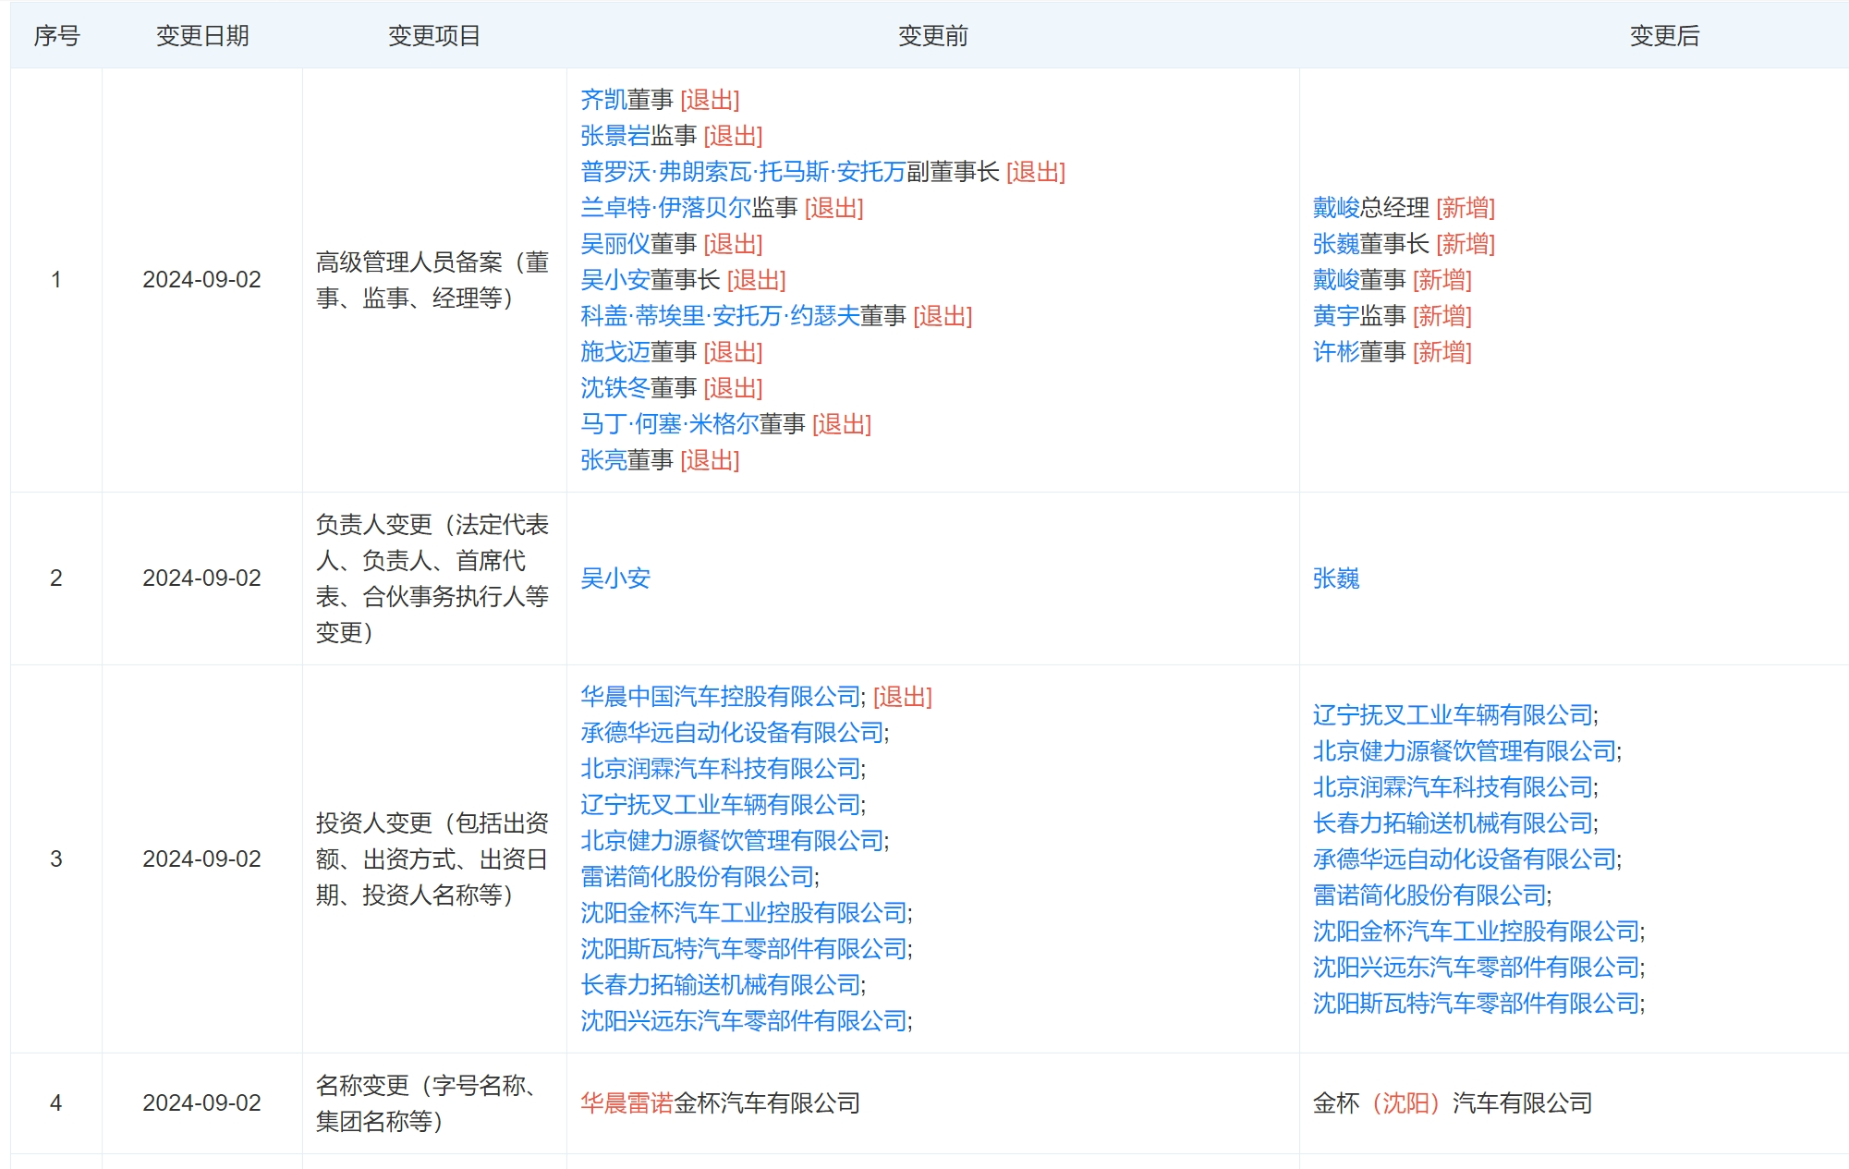Click 沈阳斯瓦特汽车零部件有限公司 in 变更前 column
This screenshot has width=1849, height=1169.
[744, 948]
